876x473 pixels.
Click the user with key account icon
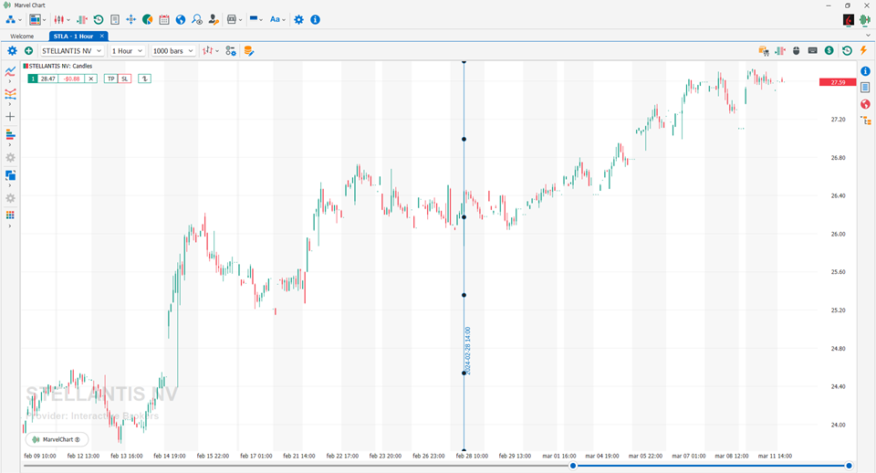click(214, 19)
